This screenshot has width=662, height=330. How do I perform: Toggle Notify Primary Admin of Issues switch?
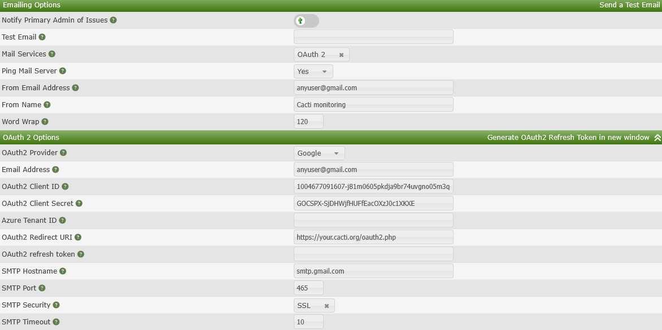point(306,21)
